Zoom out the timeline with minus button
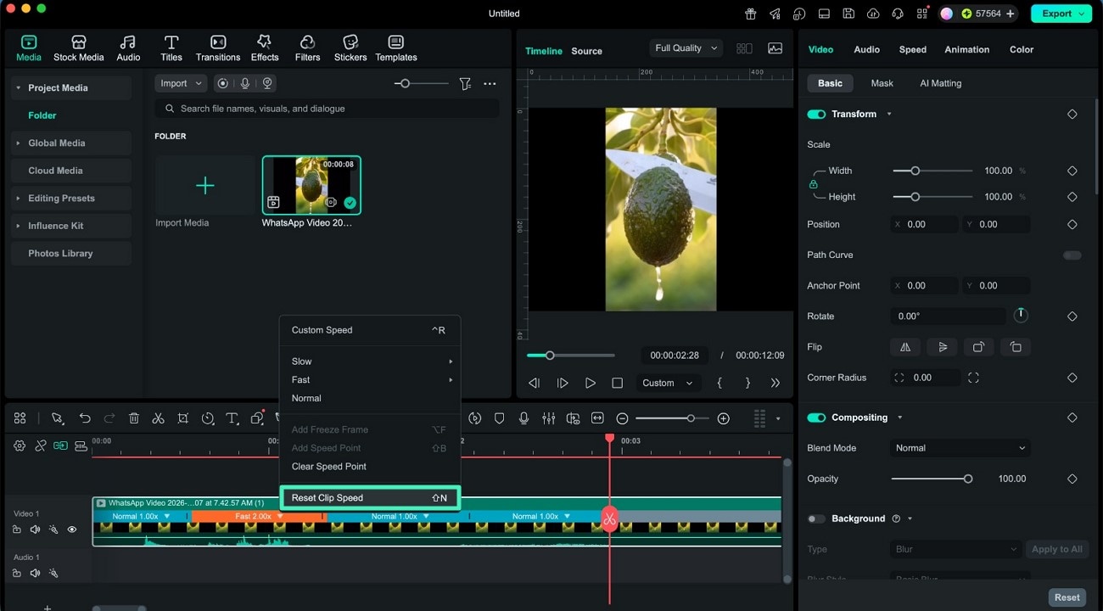This screenshot has width=1103, height=611. (622, 418)
